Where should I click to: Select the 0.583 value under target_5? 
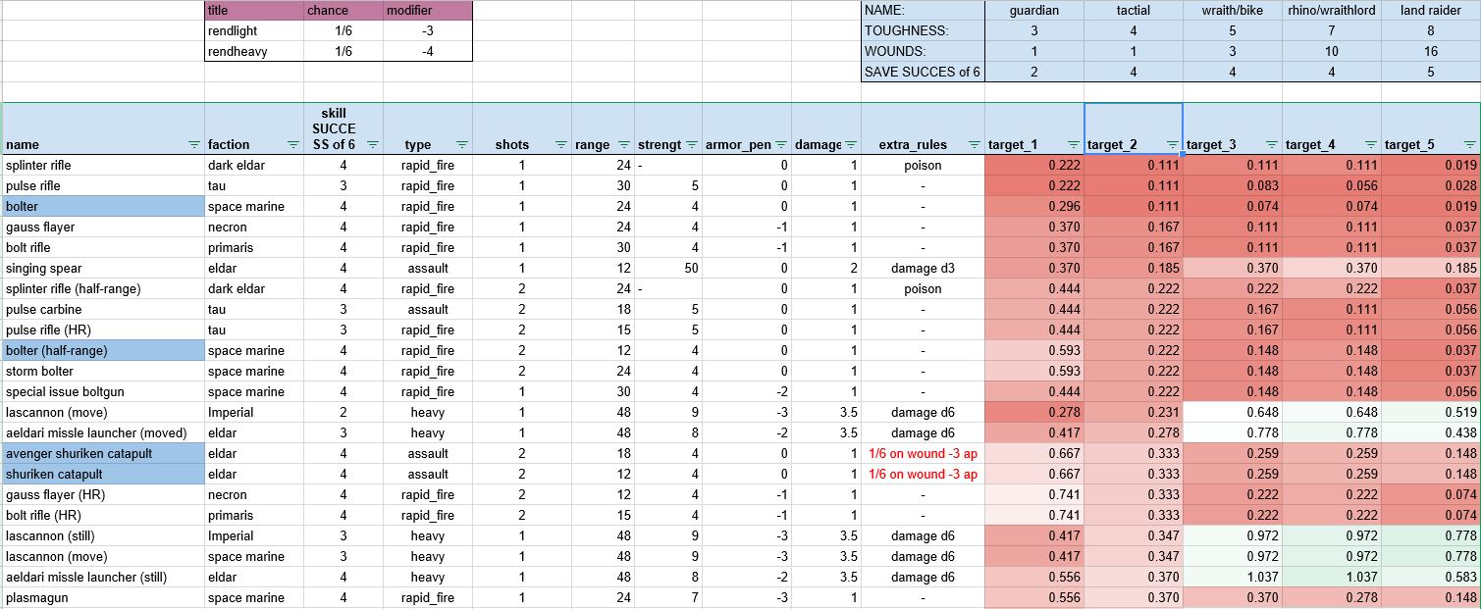tap(1431, 577)
